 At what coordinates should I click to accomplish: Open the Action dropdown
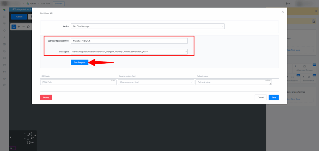148,26
